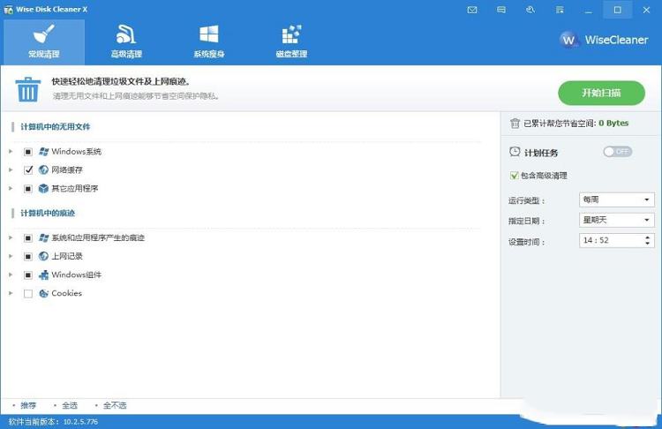Open the 系统瘦身 tab

209,41
